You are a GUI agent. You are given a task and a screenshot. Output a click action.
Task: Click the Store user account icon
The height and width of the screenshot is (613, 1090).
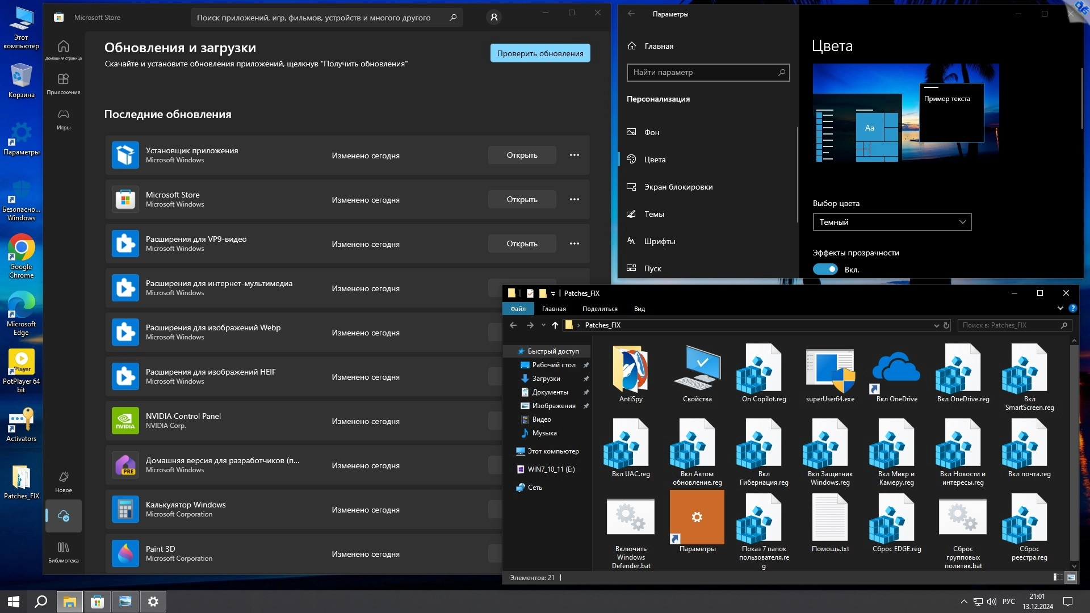point(494,18)
